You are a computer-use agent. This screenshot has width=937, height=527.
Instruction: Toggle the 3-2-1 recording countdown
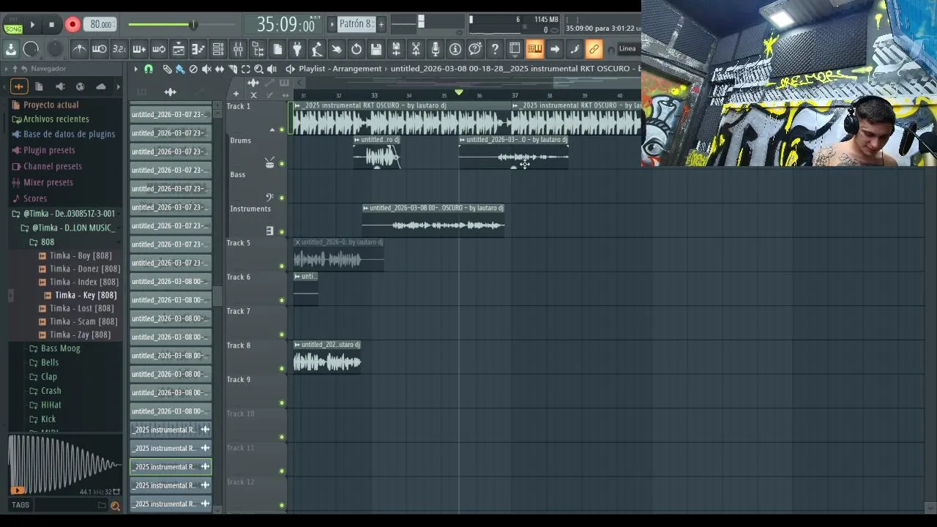[x=119, y=49]
